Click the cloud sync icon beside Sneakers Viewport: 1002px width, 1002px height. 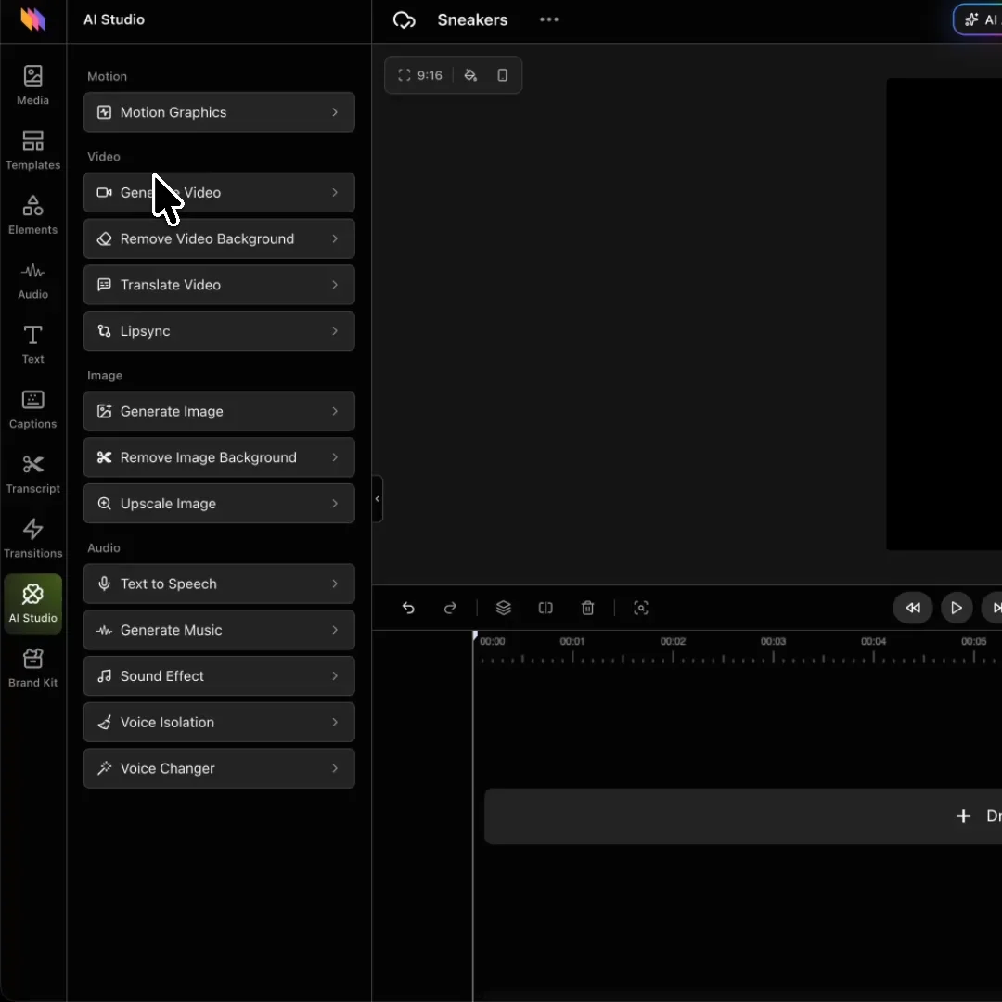click(404, 19)
